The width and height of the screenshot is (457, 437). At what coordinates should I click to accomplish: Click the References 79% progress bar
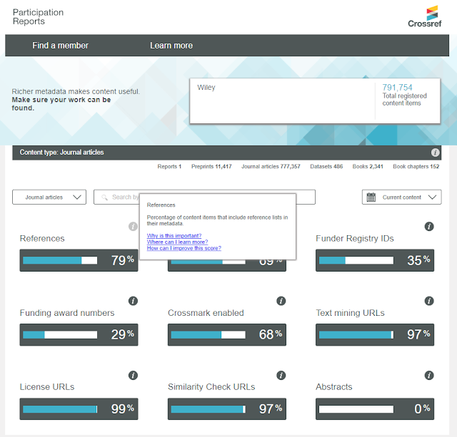pyautogui.click(x=79, y=260)
